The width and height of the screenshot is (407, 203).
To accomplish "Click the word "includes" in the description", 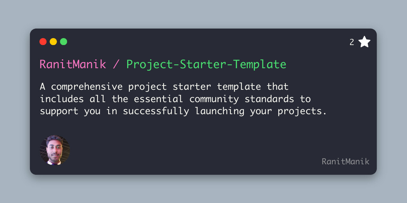I will pyautogui.click(x=62, y=99).
